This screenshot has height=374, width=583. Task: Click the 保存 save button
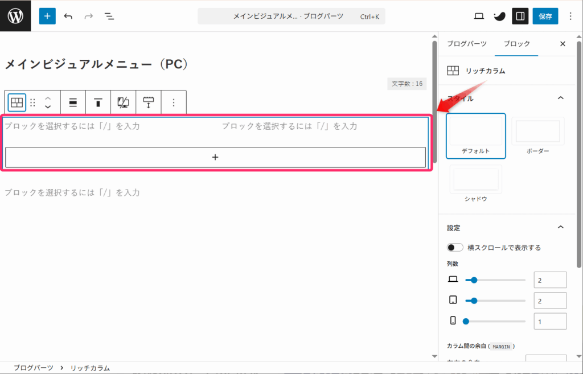coord(545,16)
